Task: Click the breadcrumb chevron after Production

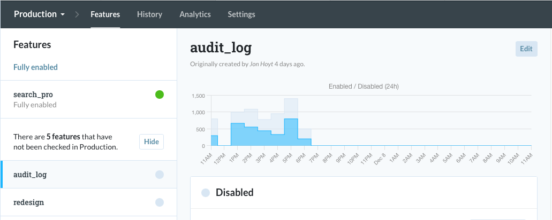Action: click(x=78, y=14)
